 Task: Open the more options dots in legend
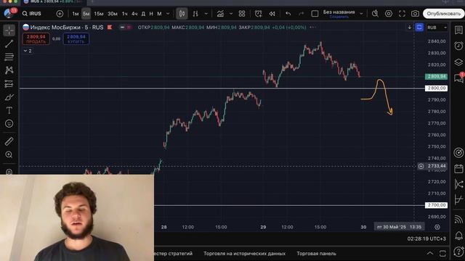(x=312, y=28)
